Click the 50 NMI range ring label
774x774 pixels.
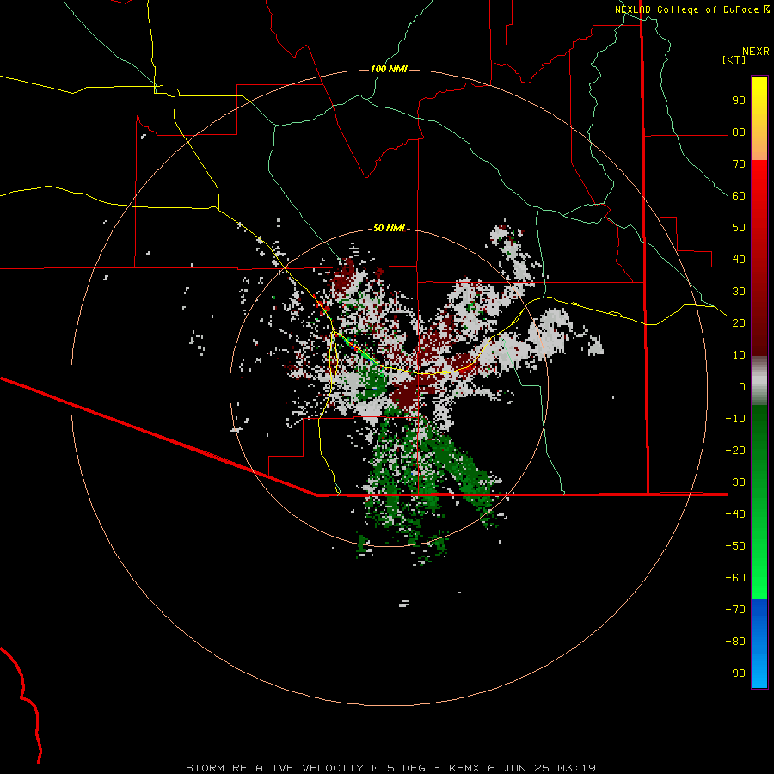coord(389,228)
